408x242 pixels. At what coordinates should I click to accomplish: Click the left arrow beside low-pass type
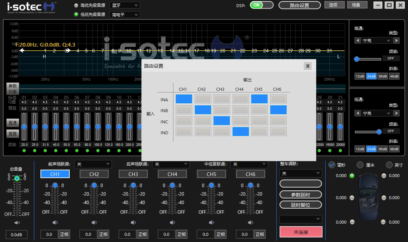pyautogui.click(x=358, y=113)
